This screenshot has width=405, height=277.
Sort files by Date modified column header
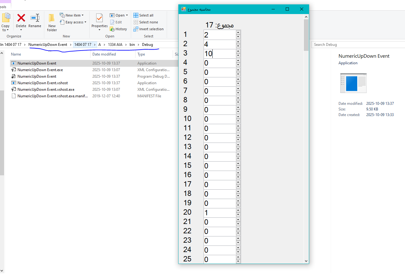pos(104,54)
